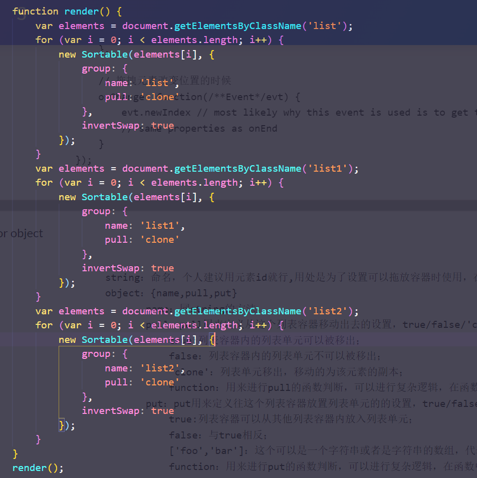Click the 'put: put用来定义往这个列表容器' line

click(311, 403)
